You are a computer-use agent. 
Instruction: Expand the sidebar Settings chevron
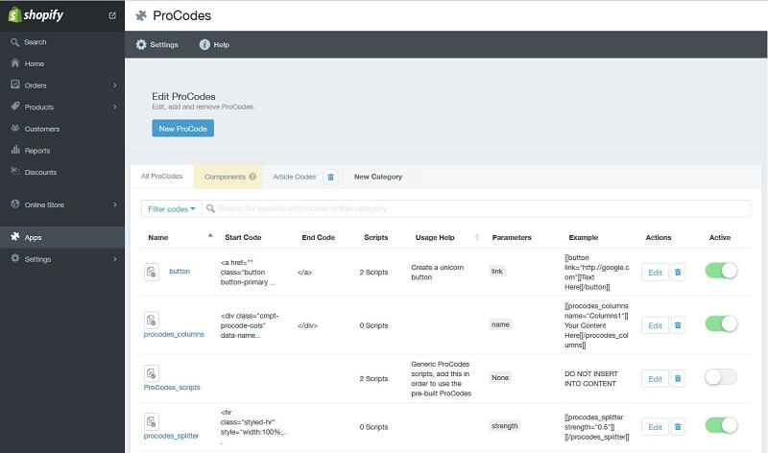[x=115, y=259]
